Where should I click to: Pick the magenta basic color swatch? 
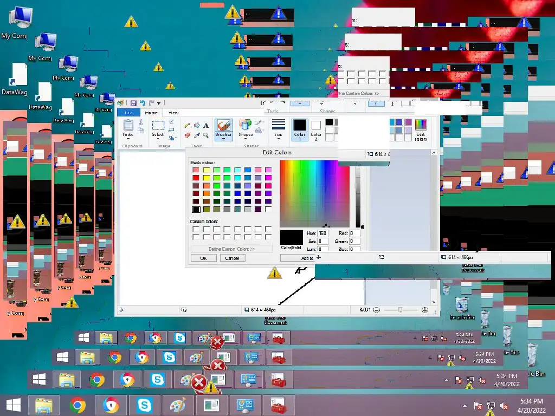(268, 178)
